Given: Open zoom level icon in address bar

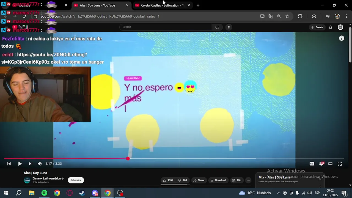Looking at the screenshot, I should click(279, 16).
